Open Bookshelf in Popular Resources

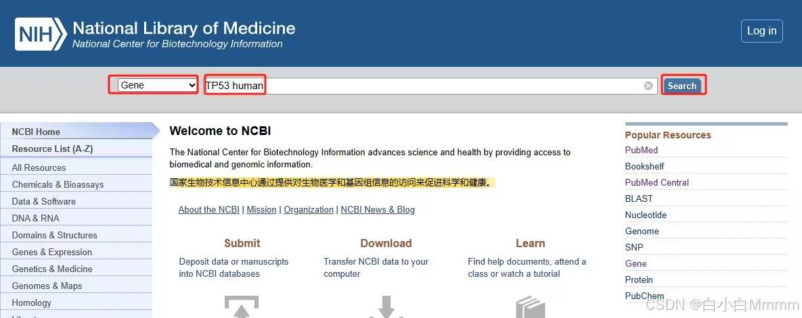tap(644, 166)
